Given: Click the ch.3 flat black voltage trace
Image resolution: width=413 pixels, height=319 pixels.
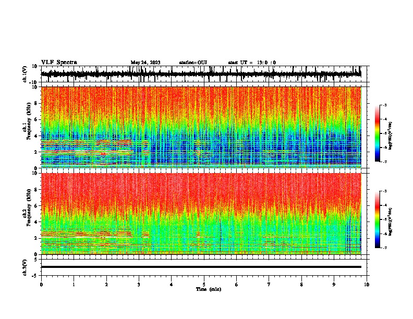Looking at the screenshot, I should tap(201, 267).
